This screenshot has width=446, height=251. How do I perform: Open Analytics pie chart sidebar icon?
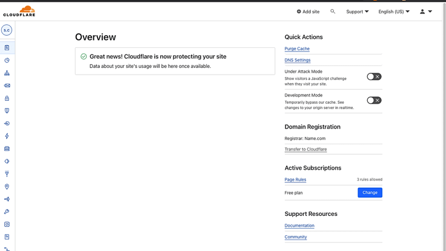(x=7, y=61)
